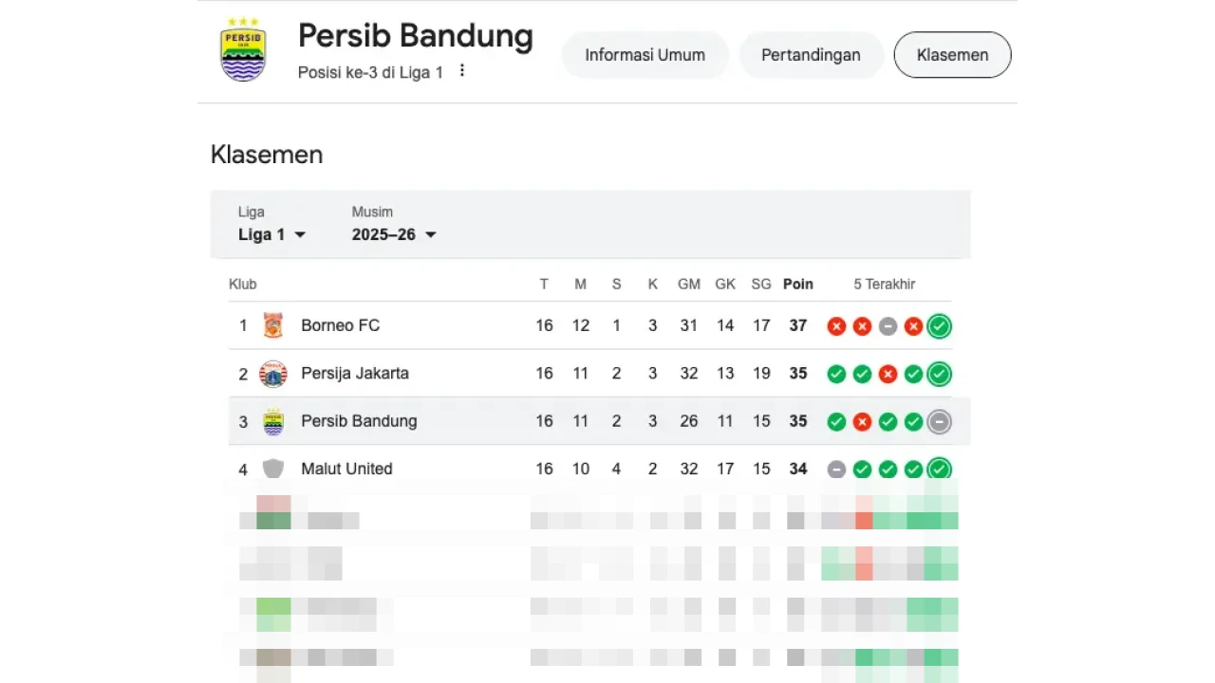Select the Klasemen tab
This screenshot has width=1215, height=683.
[952, 54]
